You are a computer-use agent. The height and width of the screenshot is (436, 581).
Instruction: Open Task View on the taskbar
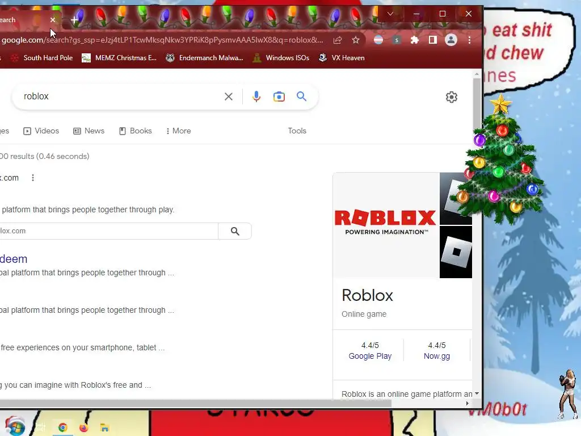click(41, 427)
